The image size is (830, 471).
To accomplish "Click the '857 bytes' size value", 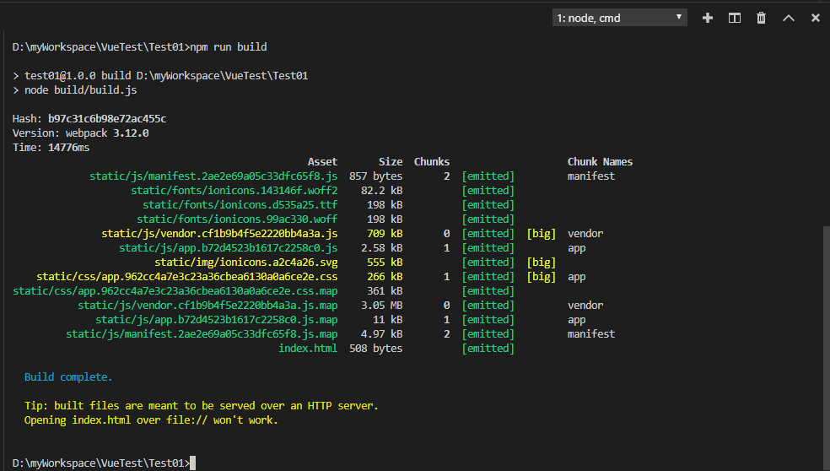I will click(376, 176).
